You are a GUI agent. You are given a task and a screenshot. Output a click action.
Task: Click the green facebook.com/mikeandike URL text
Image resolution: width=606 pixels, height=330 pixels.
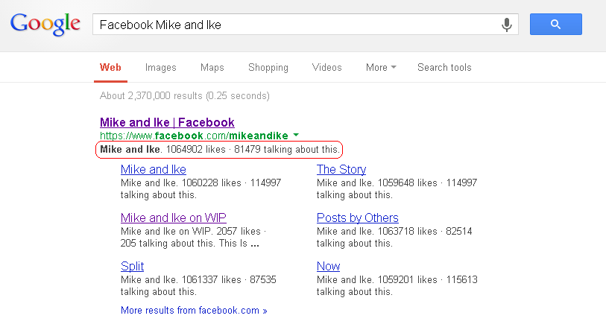(194, 136)
